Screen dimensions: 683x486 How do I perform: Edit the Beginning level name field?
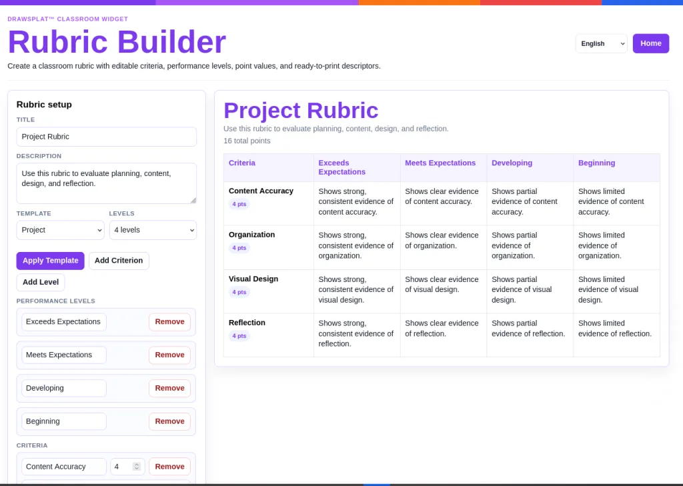click(x=64, y=421)
